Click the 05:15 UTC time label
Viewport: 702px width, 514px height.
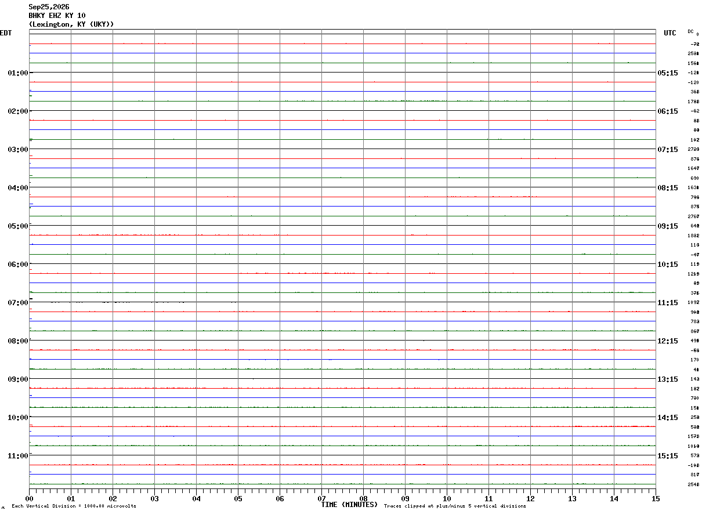click(x=667, y=73)
